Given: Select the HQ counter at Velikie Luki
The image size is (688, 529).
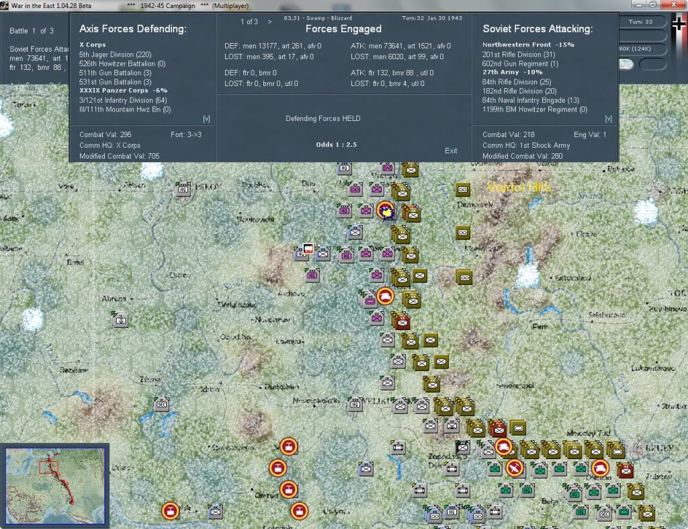Looking at the screenshot, I should pos(355,405).
